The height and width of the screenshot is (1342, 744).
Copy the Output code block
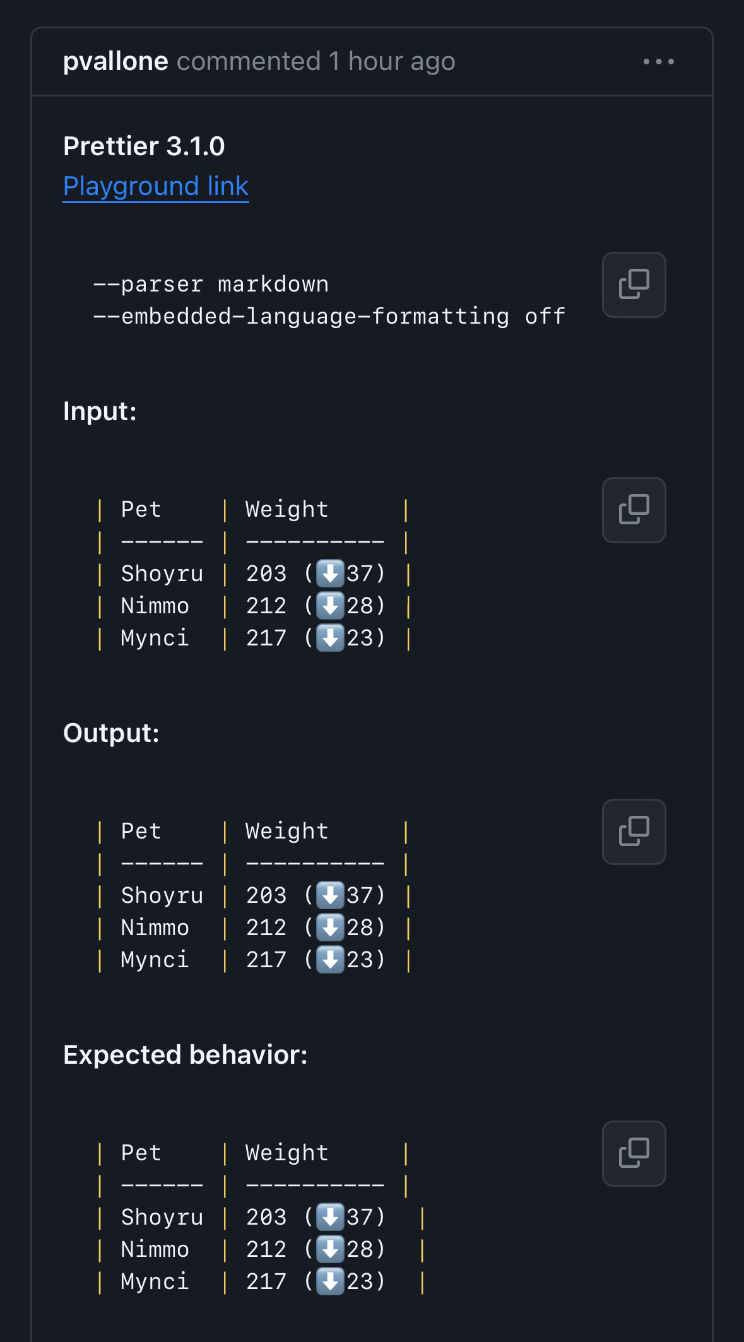point(633,832)
